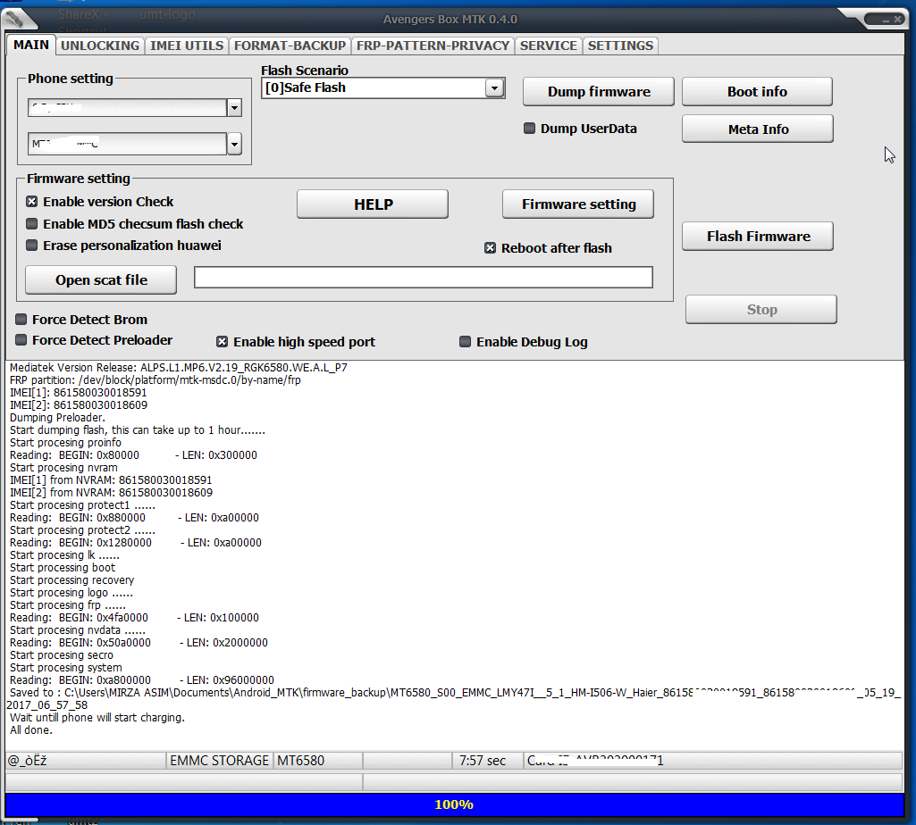Open the Flash Scenario dropdown arrow
The image size is (916, 825).
click(x=495, y=88)
